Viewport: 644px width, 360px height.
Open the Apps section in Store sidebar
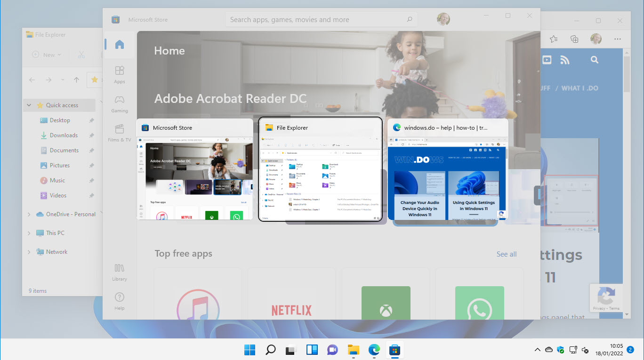[120, 74]
